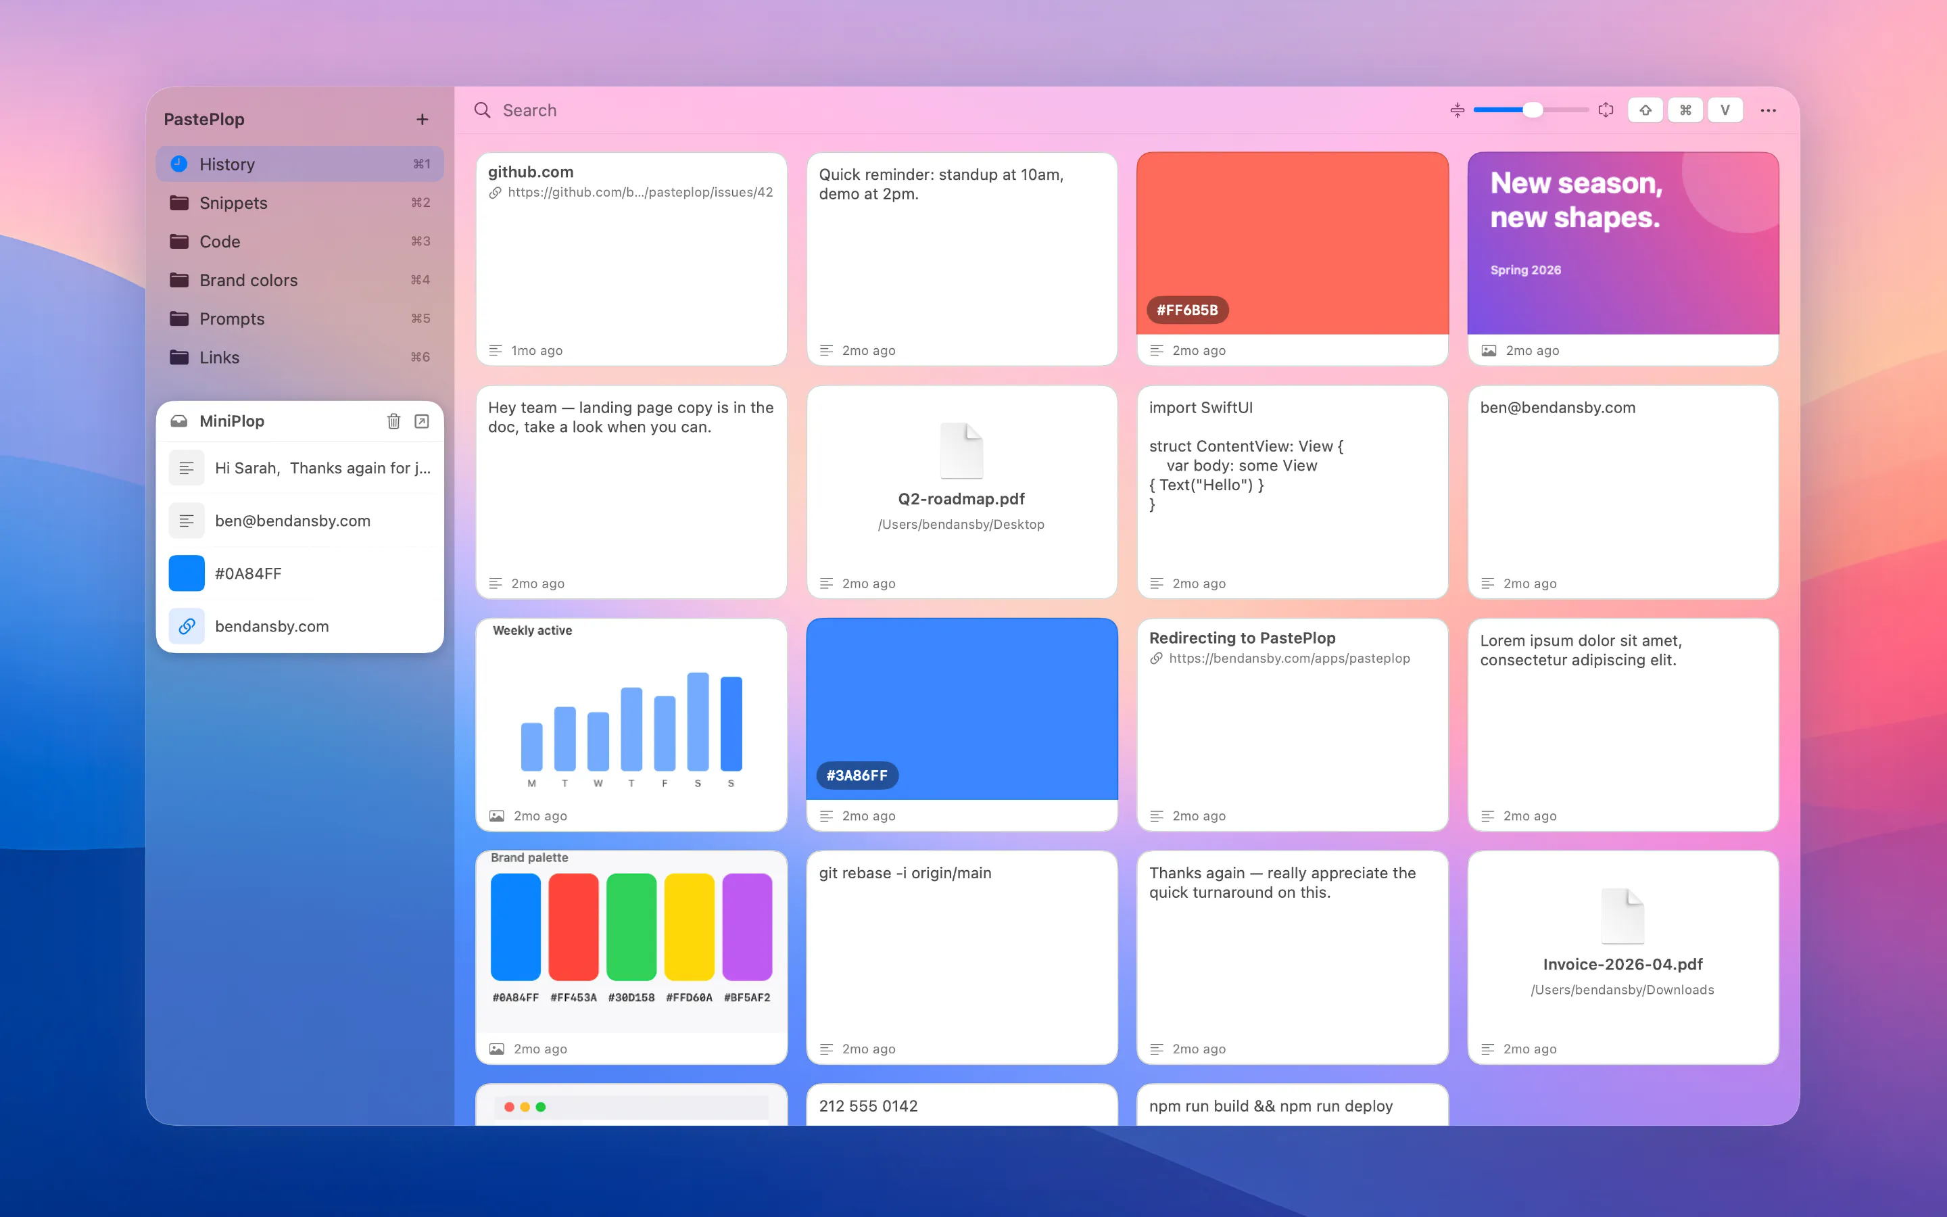Click the shrink-cards icon left of slider
This screenshot has height=1217, width=1947.
click(x=1457, y=110)
